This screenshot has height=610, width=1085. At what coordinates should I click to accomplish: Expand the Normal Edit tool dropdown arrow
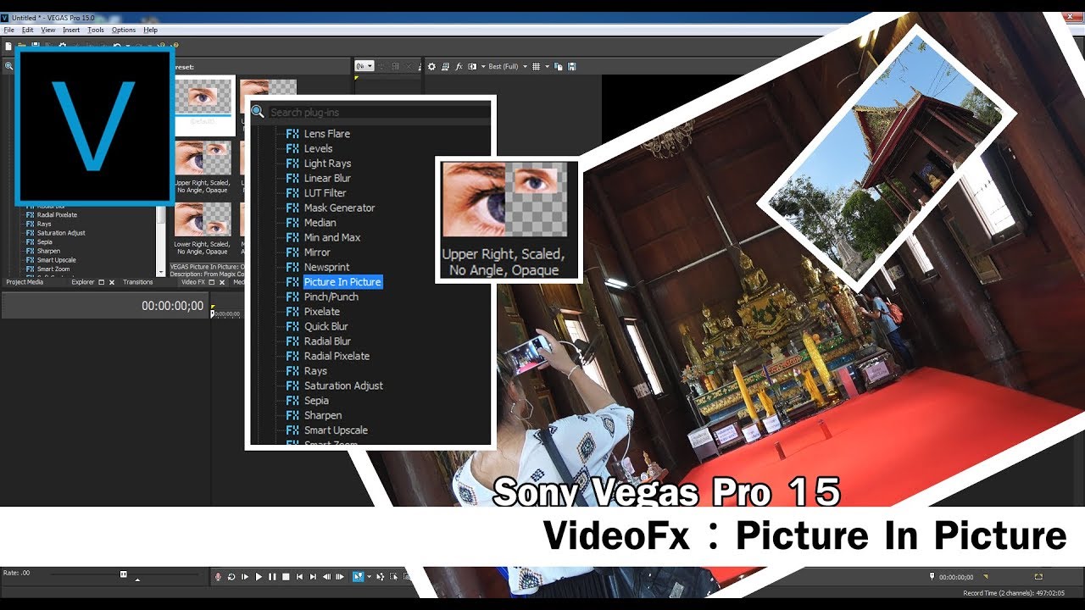click(x=369, y=576)
